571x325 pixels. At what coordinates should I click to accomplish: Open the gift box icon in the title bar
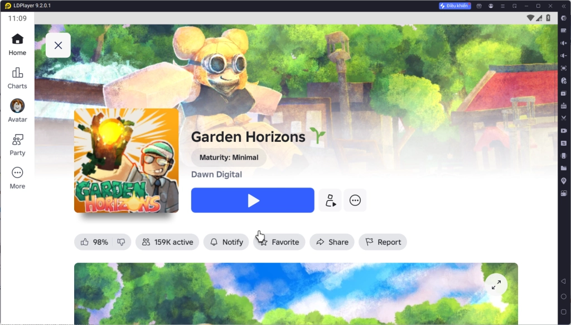coord(479,6)
